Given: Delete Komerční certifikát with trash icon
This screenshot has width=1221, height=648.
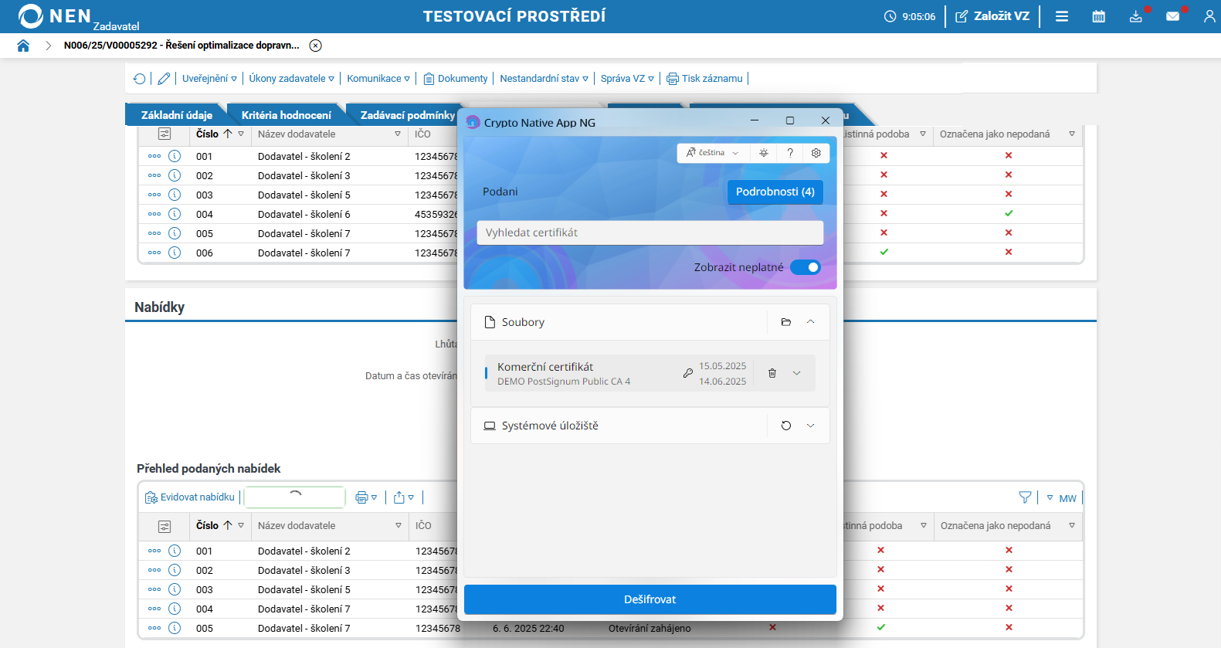Looking at the screenshot, I should click(772, 373).
